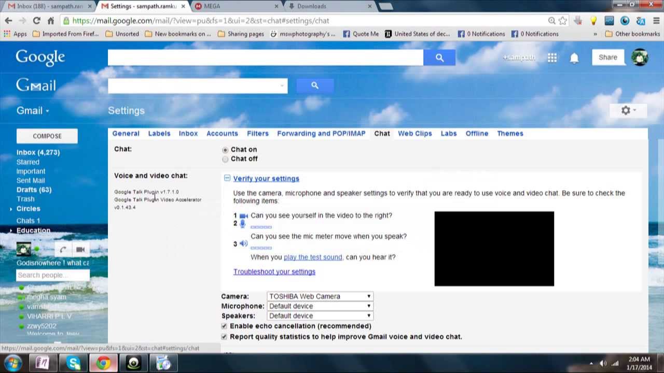
Task: Bookmark this page with the star icon
Action: 563,21
